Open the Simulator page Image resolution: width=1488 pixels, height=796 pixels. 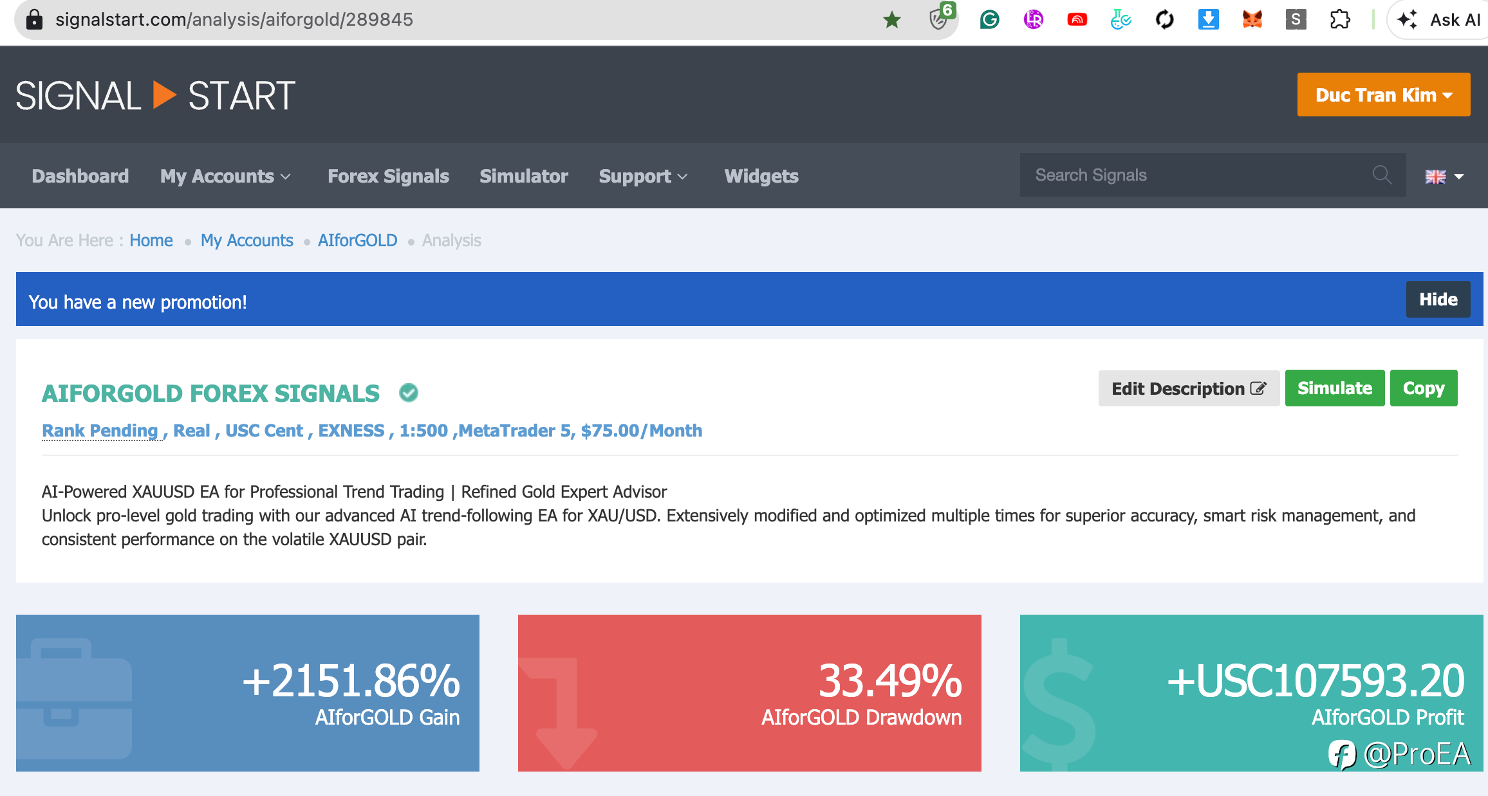point(524,176)
